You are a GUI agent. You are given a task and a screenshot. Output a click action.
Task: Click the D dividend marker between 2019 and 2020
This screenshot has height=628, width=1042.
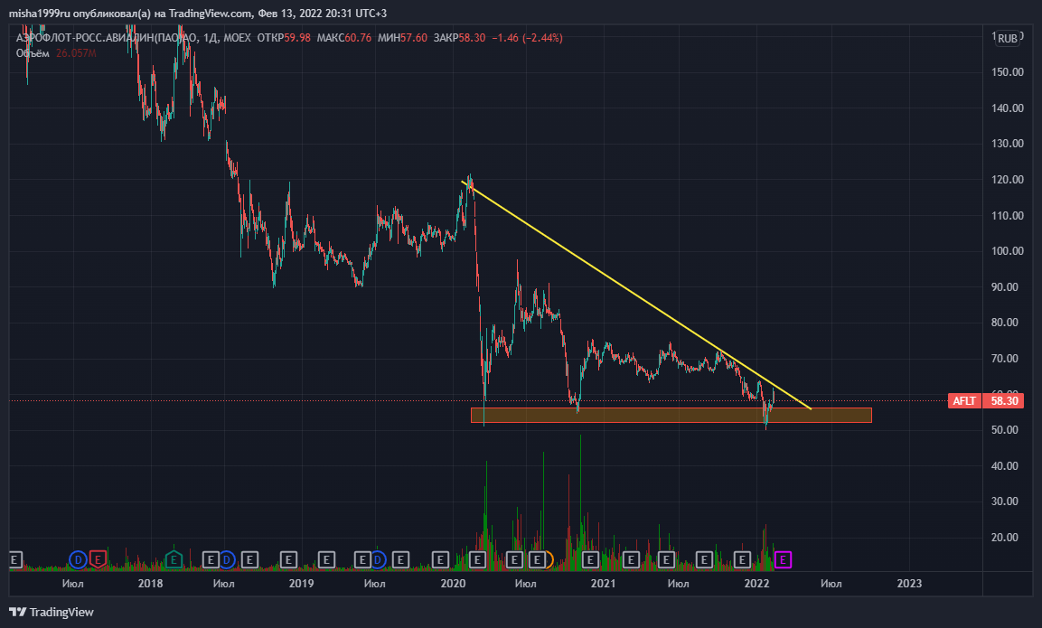[x=378, y=560]
